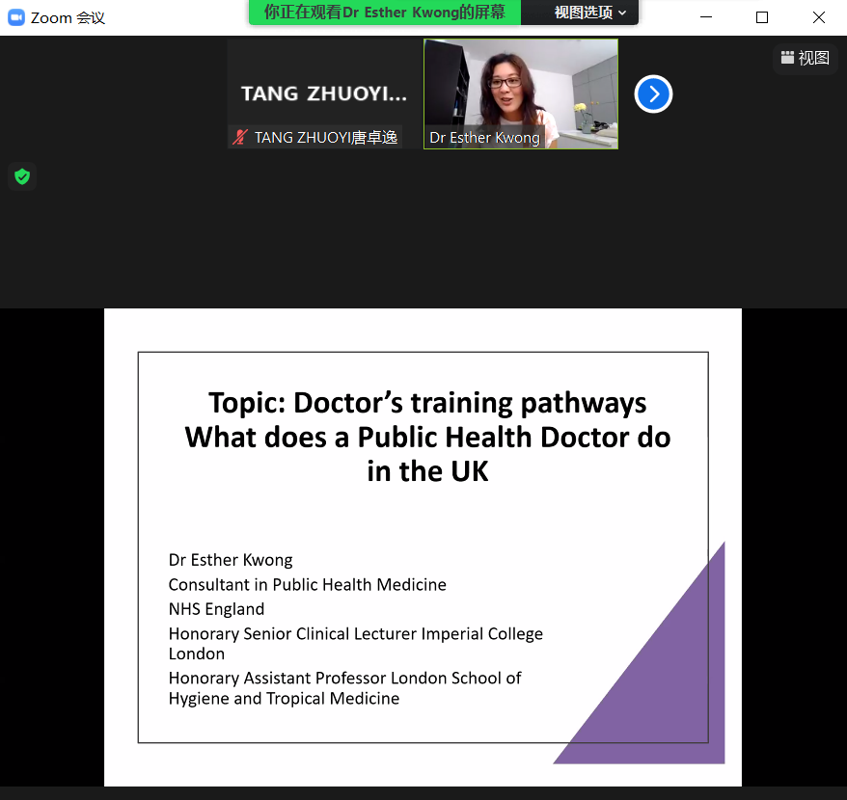Click 'Honorary Senior Clinical Lecturer Imperial College' text

point(355,634)
